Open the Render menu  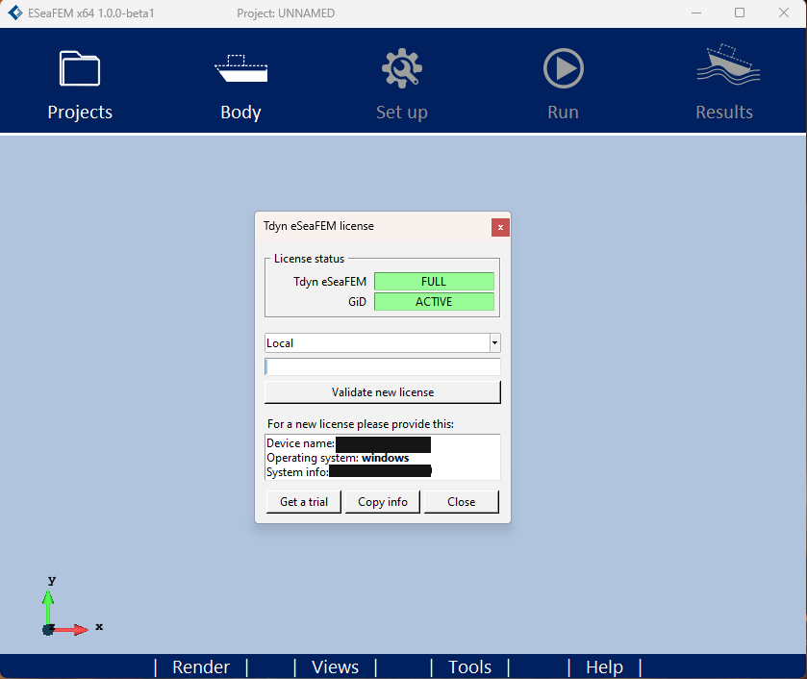[201, 667]
